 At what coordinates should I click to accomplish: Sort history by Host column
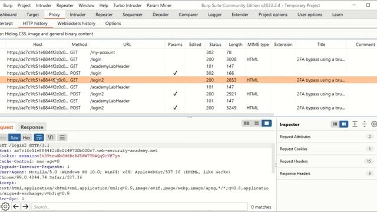click(x=38, y=45)
